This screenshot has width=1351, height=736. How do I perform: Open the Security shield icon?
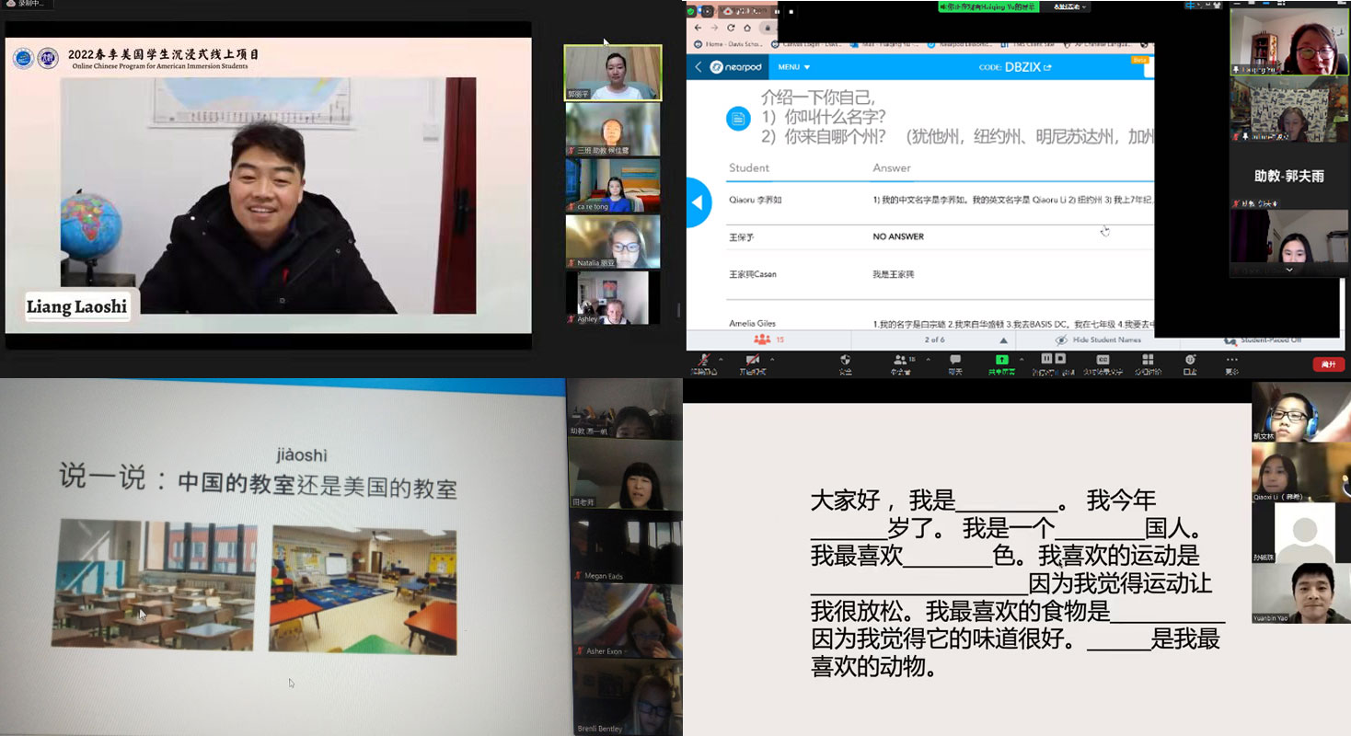click(845, 360)
